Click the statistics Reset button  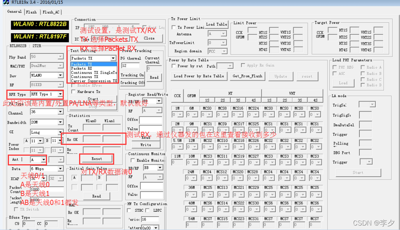(x=97, y=159)
